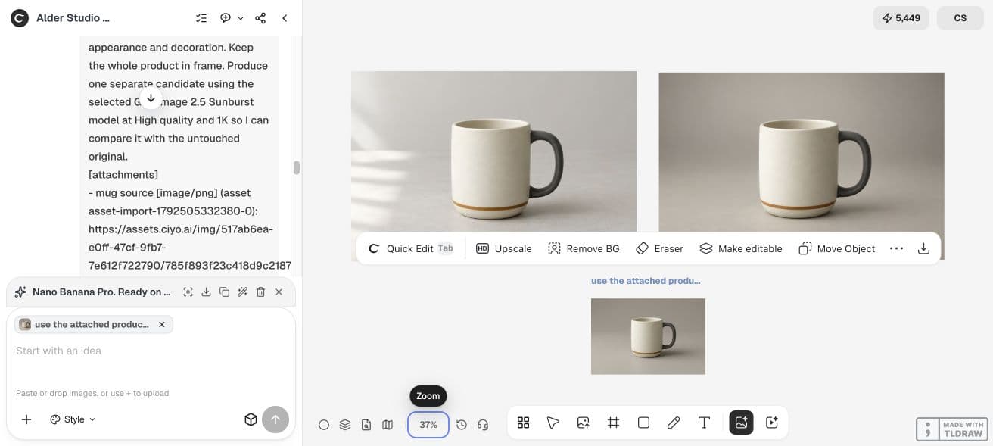
Task: Open the grid apps icon in the toolbar
Action: click(523, 423)
